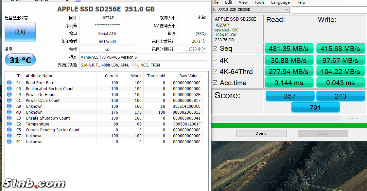Click the masked serial number field
This screenshot has height=191, width=367.
[x=107, y=26]
